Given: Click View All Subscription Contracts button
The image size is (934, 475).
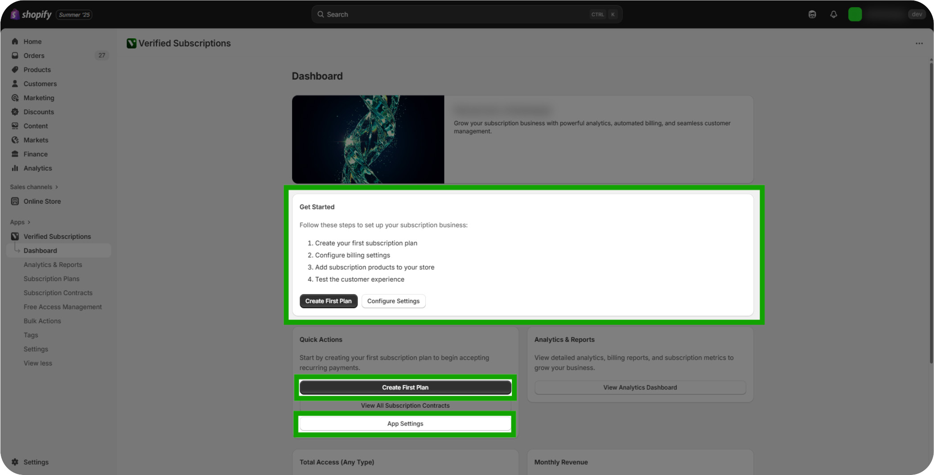Looking at the screenshot, I should click(405, 405).
